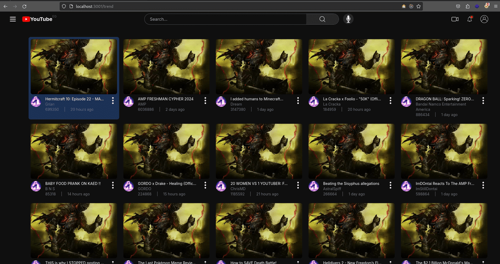Viewport: 500px width, 264px height.
Task: Open DRAGON BALL Sparking ZERO thumbnail
Action: click(x=444, y=67)
